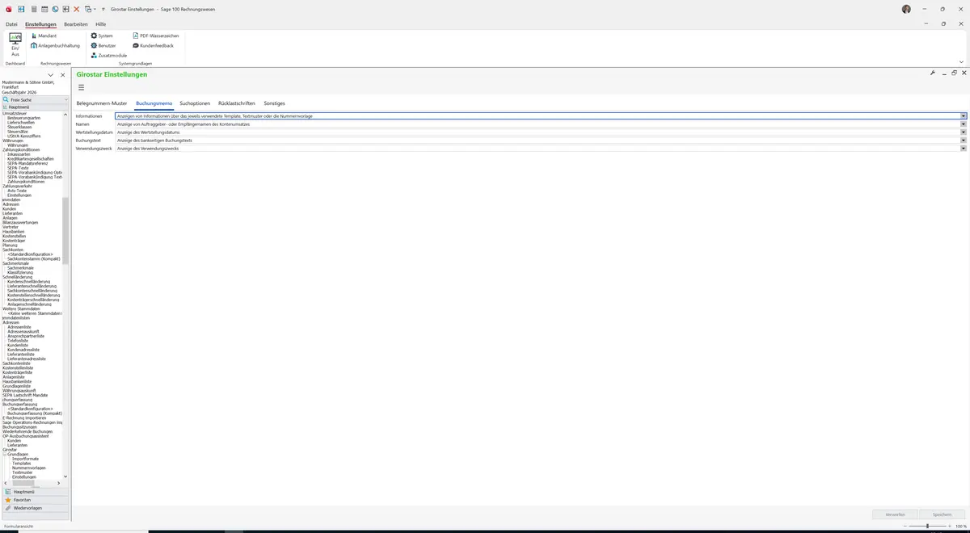This screenshot has width=970, height=533.
Task: Open Wiedervorlagen in the navigation panel
Action: 34,508
